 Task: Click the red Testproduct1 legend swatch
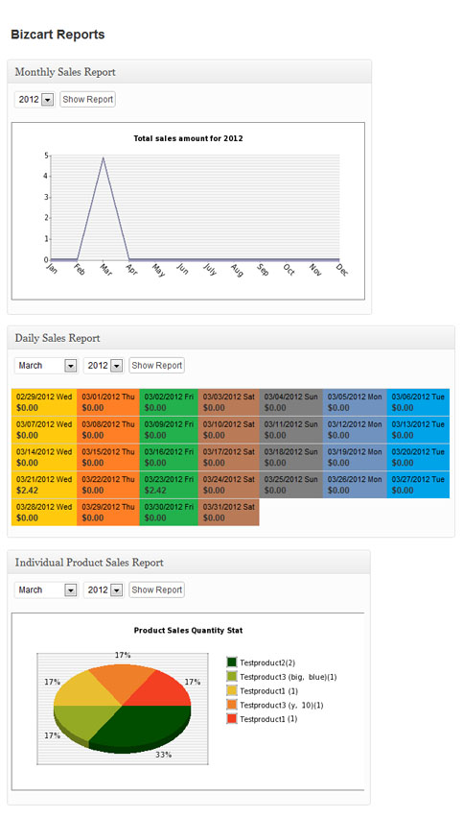(232, 719)
